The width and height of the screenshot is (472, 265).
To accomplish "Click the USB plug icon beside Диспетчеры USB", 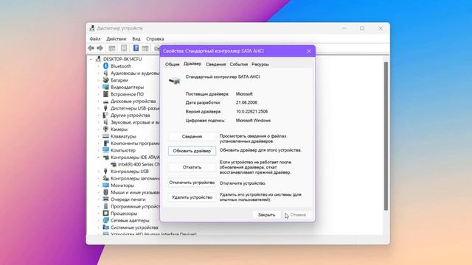I will click(x=105, y=108).
